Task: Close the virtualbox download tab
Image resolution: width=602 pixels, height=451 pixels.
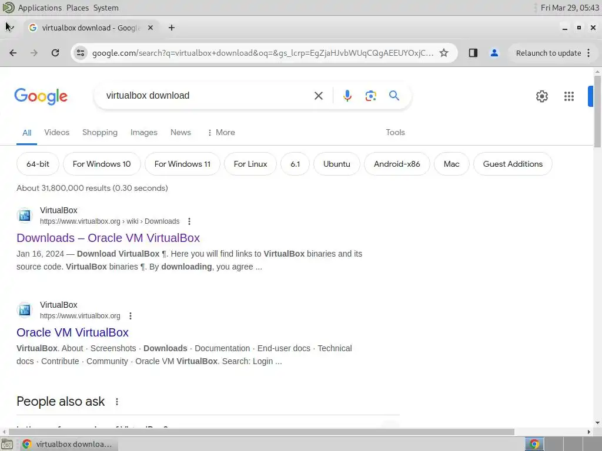Action: pos(150,28)
